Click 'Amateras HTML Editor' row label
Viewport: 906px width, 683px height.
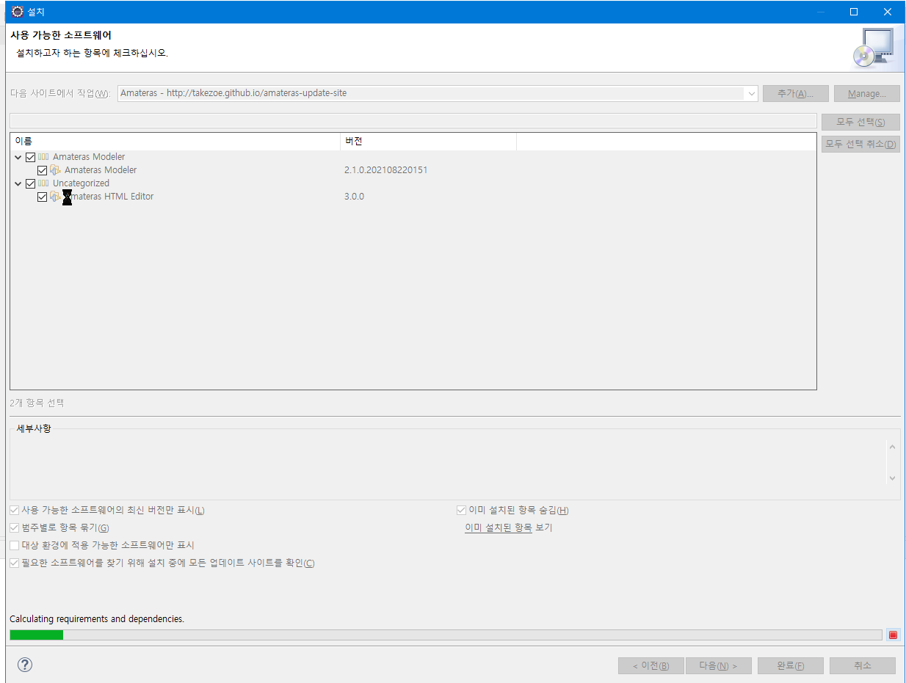109,197
